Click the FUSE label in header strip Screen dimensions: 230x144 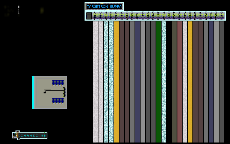[x=159, y=16]
